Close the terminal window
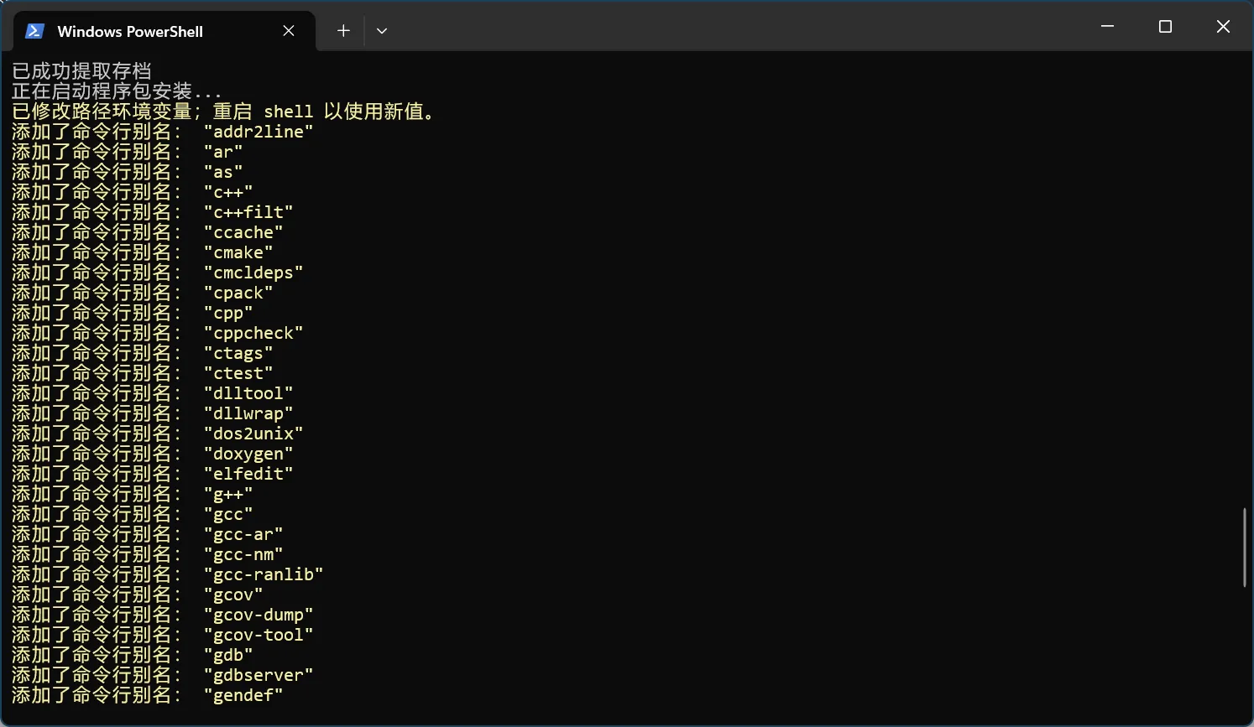This screenshot has width=1254, height=727. pyautogui.click(x=1223, y=27)
